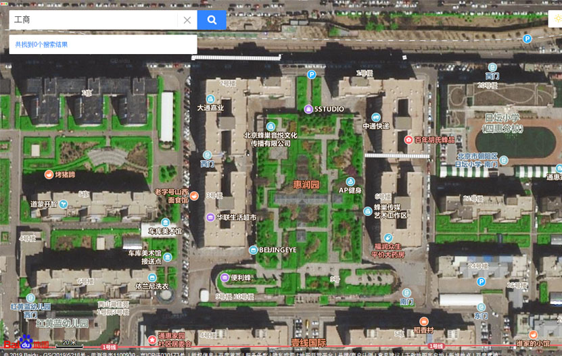Screen dimensions: 562x356
Task: Click the 通惠家园社区居委会 red star marker
Action: click(x=152, y=340)
